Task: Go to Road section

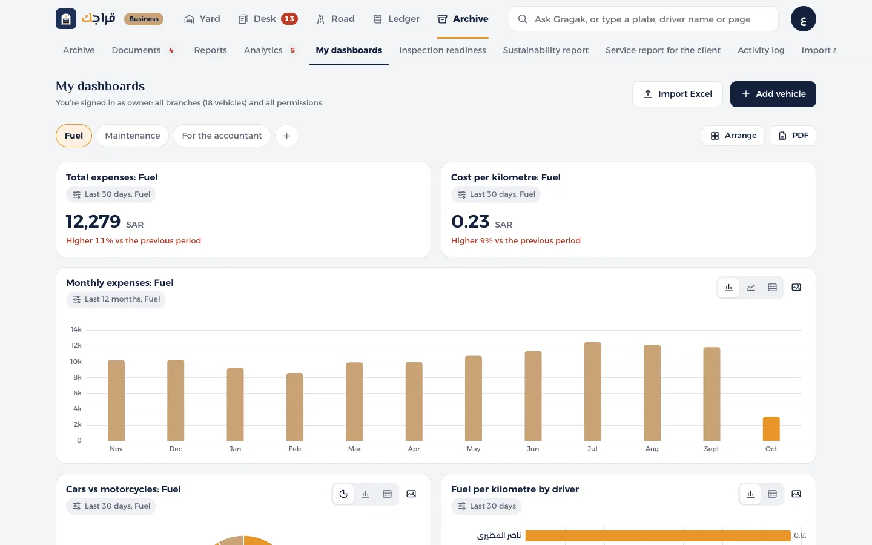Action: (335, 19)
